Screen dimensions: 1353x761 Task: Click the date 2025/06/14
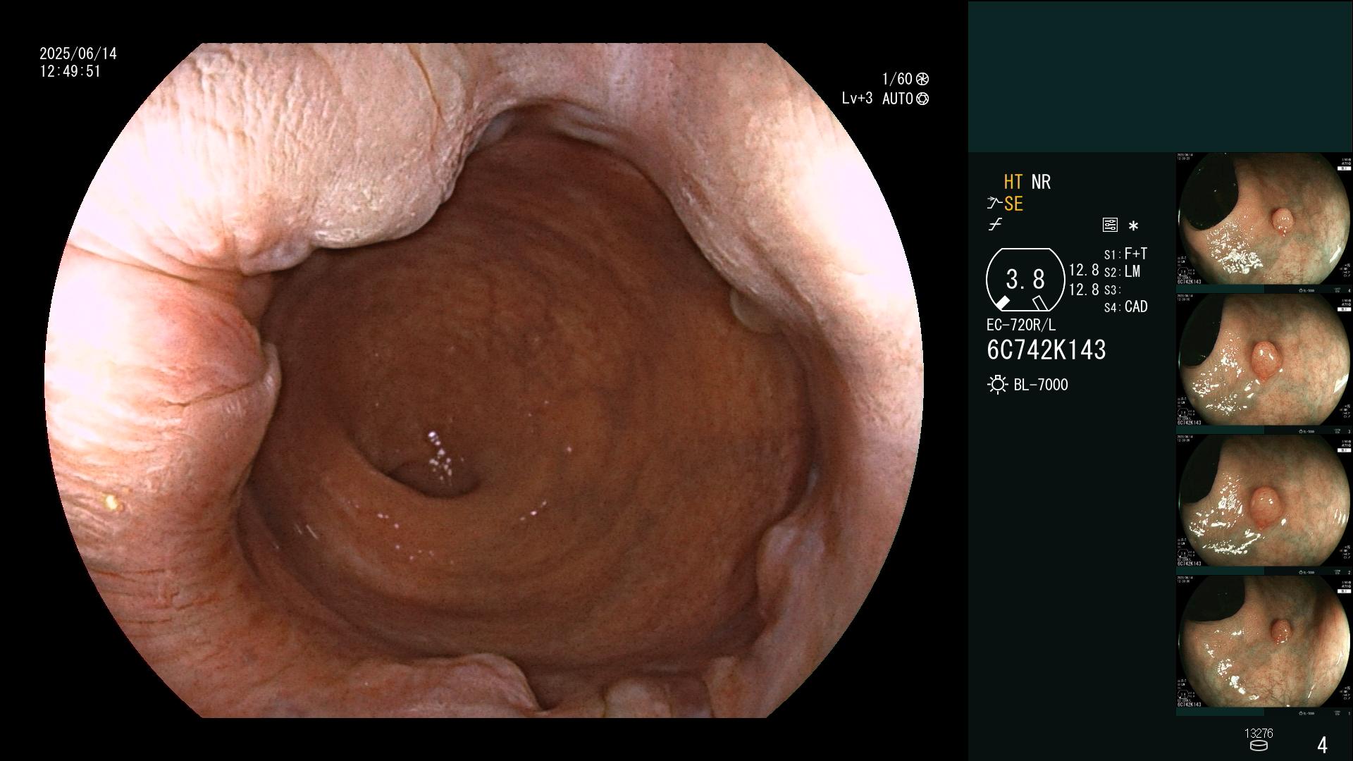point(78,54)
